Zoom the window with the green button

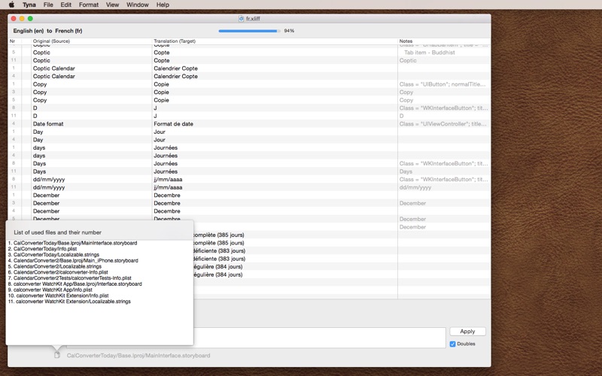31,18
